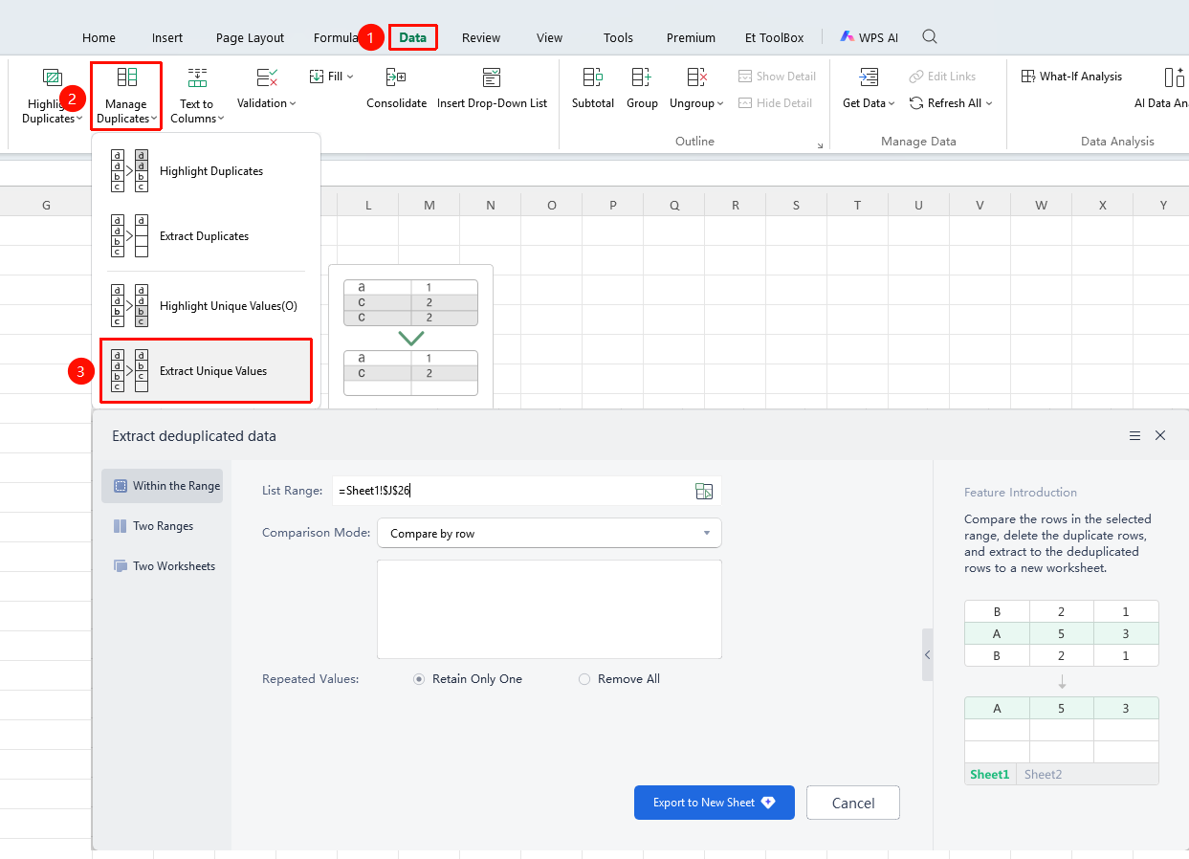Select column M by its header

click(429, 205)
